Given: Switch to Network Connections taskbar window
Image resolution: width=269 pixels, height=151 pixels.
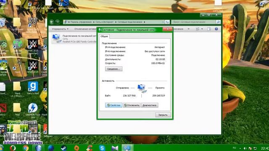Looking at the screenshot, I should (x=127, y=148).
